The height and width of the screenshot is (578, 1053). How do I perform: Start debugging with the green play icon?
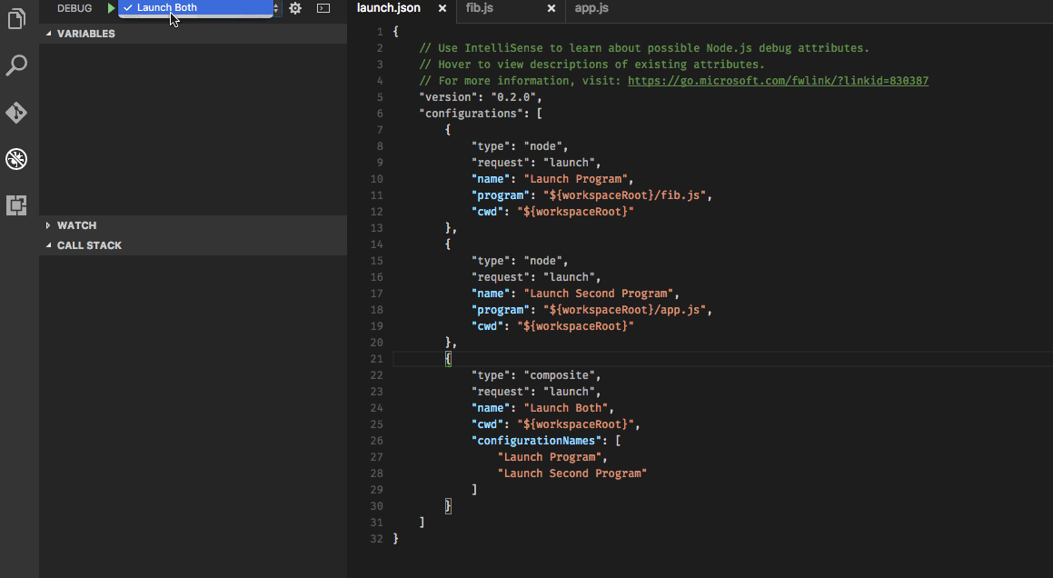click(x=111, y=8)
